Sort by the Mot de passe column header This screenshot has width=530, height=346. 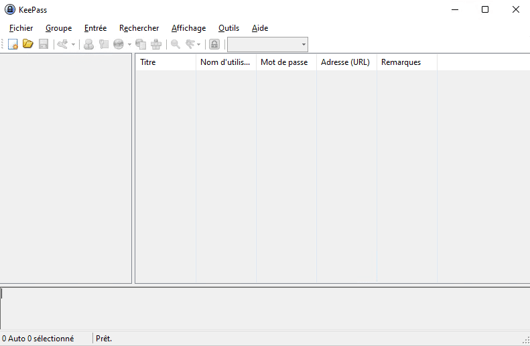(x=286, y=62)
